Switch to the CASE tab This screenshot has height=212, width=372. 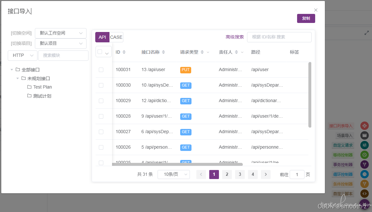coord(116,37)
